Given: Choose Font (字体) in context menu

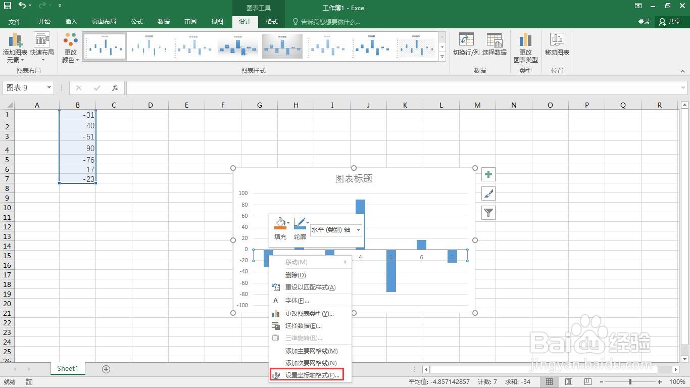Looking at the screenshot, I should point(310,301).
